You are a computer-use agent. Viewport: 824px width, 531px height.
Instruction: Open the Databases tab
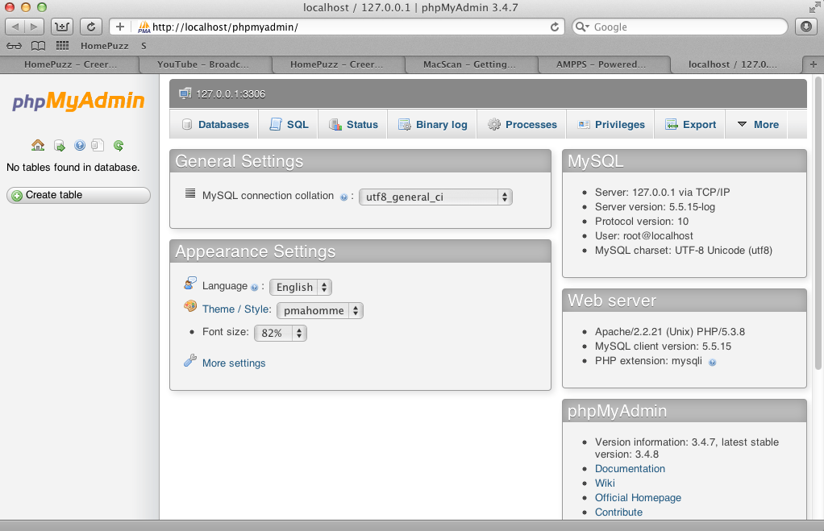(214, 124)
